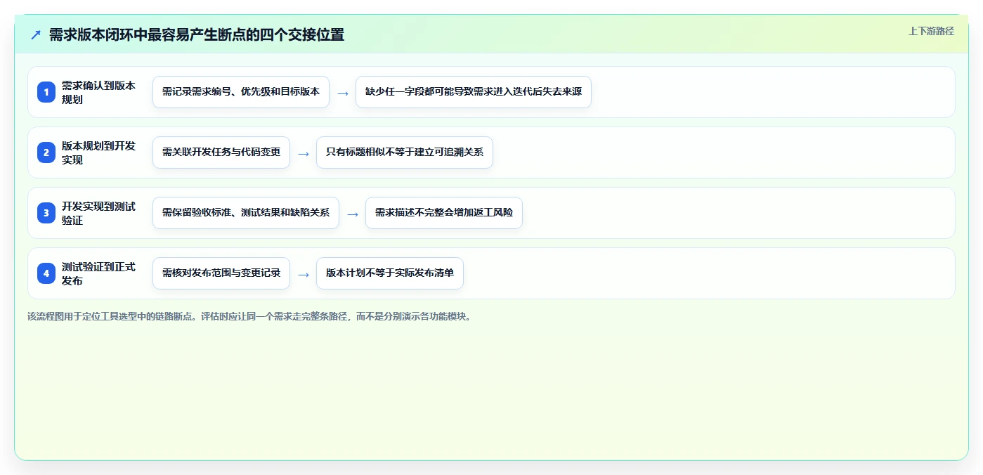Click the 上下游路径 label
The height and width of the screenshot is (475, 983).
click(x=931, y=31)
